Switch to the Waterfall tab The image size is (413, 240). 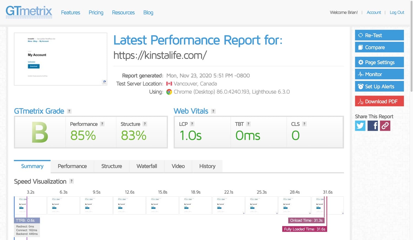pos(146,166)
